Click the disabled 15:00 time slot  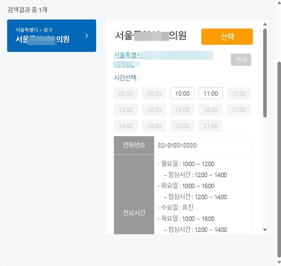pos(182,109)
